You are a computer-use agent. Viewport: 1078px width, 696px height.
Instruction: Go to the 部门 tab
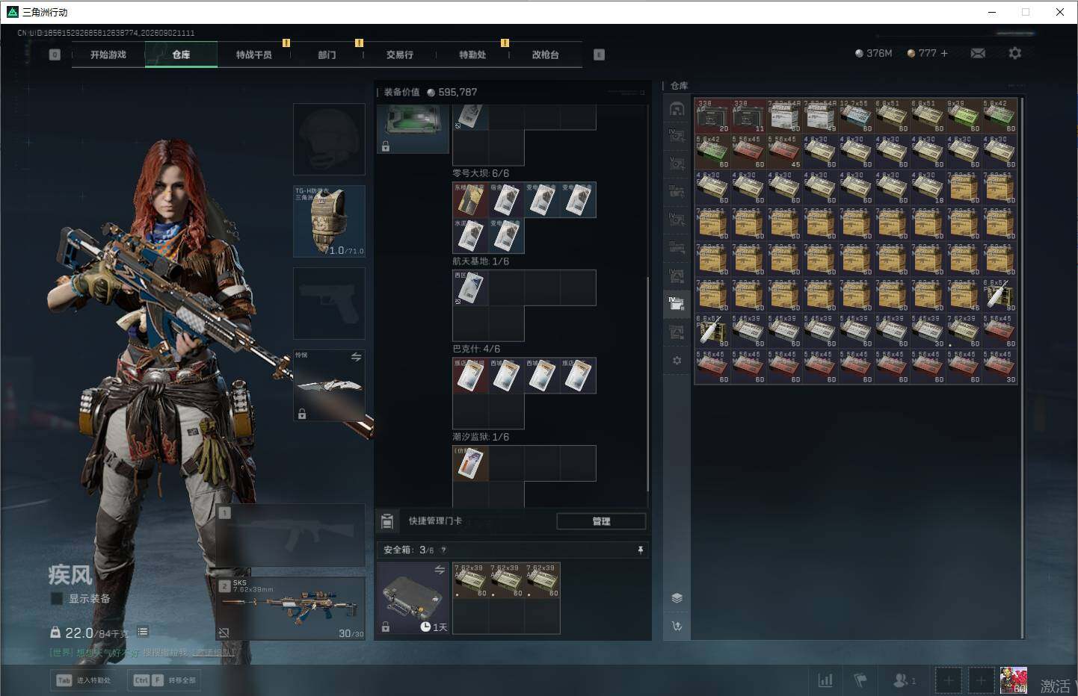(x=327, y=55)
